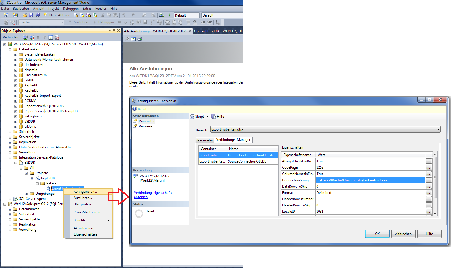
Task: Choose Ausführen... from the context menu
Action: coord(88,198)
